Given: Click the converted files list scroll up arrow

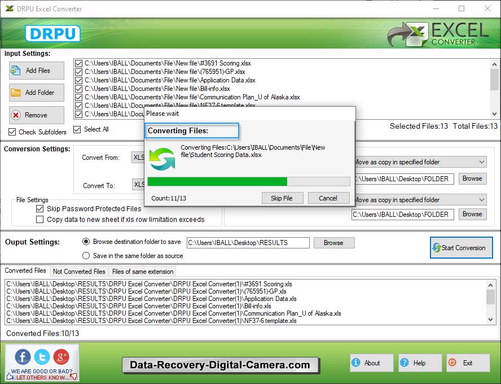Looking at the screenshot, I should click(x=490, y=285).
